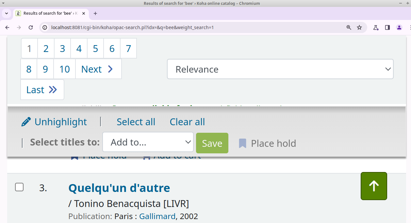The image size is (411, 223).
Task: Go back with browser back arrow
Action: pos(8,27)
